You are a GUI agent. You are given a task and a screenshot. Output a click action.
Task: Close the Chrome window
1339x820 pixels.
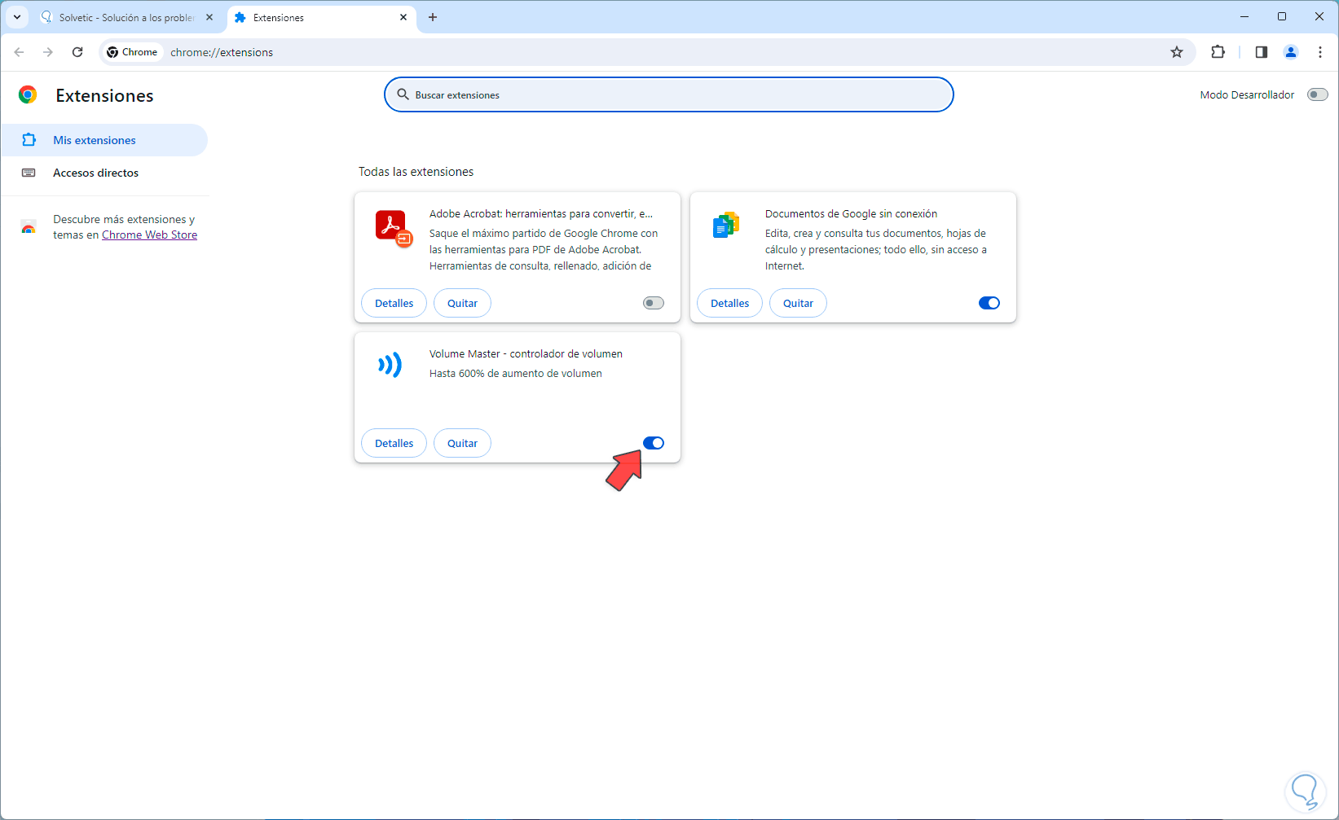tap(1319, 16)
